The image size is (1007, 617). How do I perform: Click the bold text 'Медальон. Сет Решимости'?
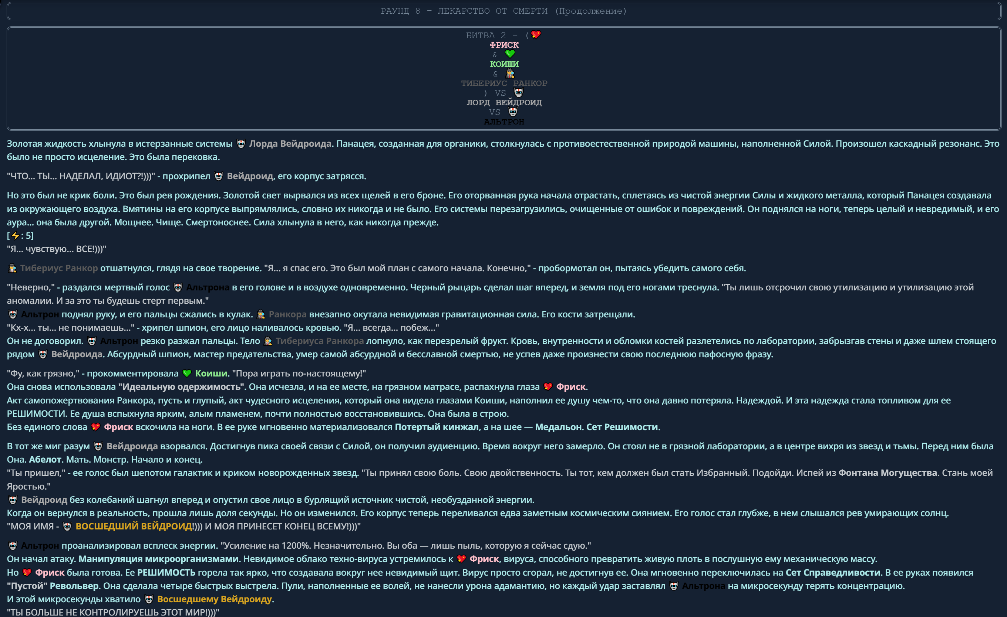(x=596, y=427)
